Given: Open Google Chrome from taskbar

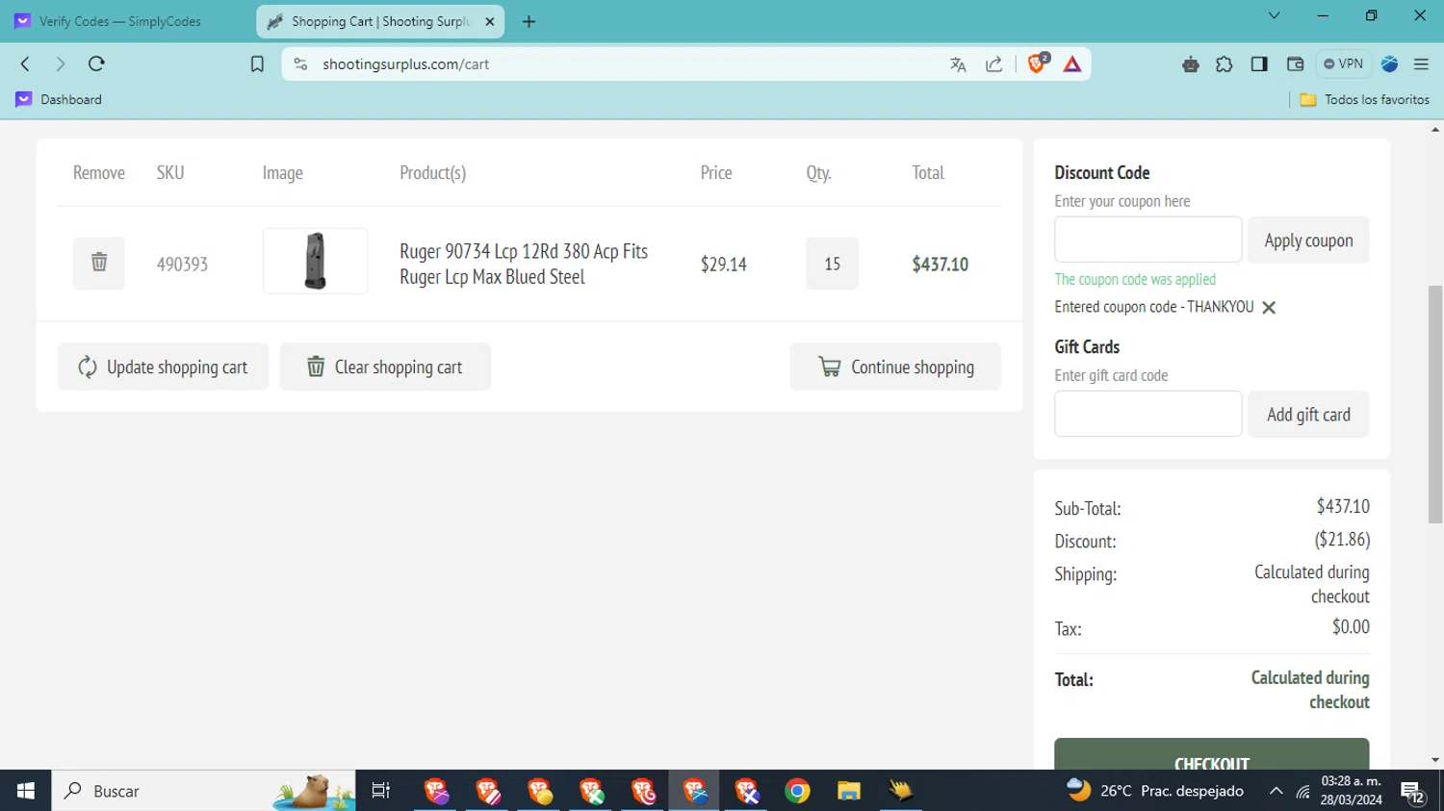Looking at the screenshot, I should [797, 791].
